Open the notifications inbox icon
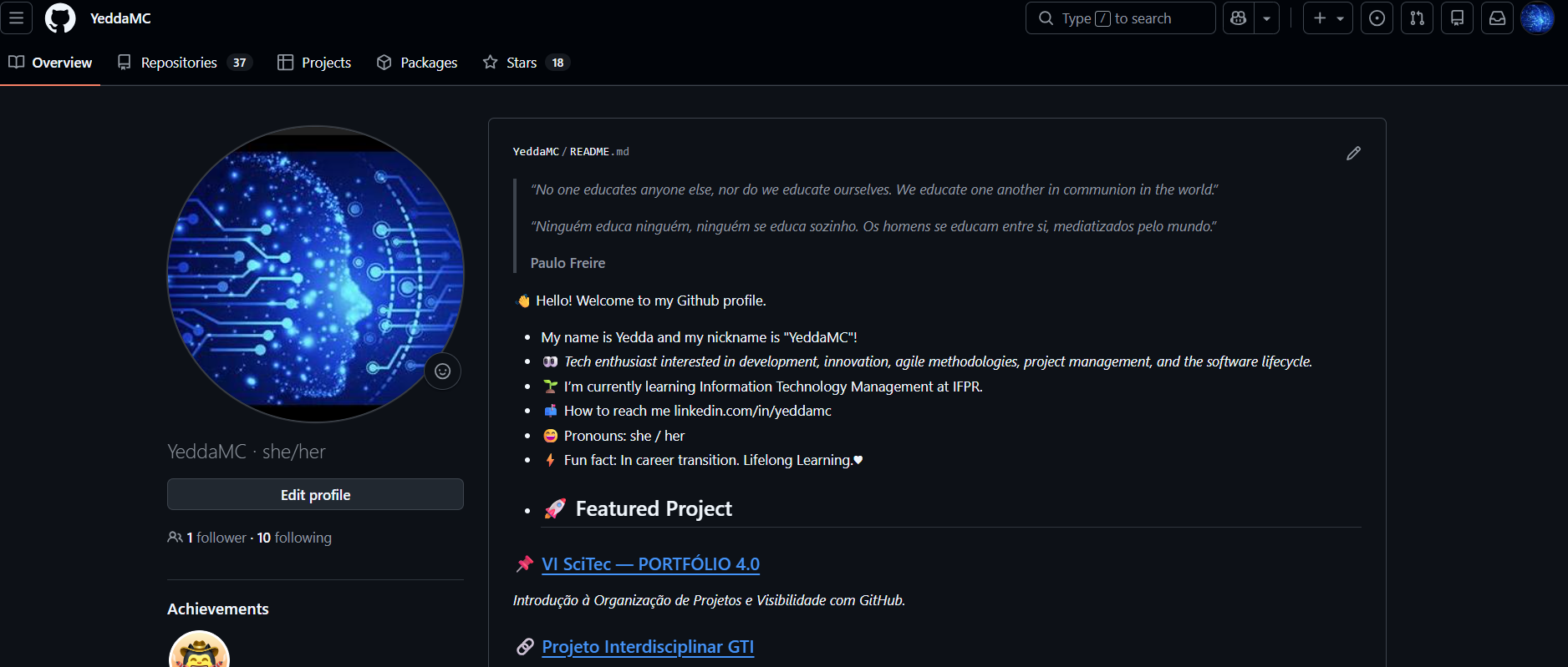 1497,18
